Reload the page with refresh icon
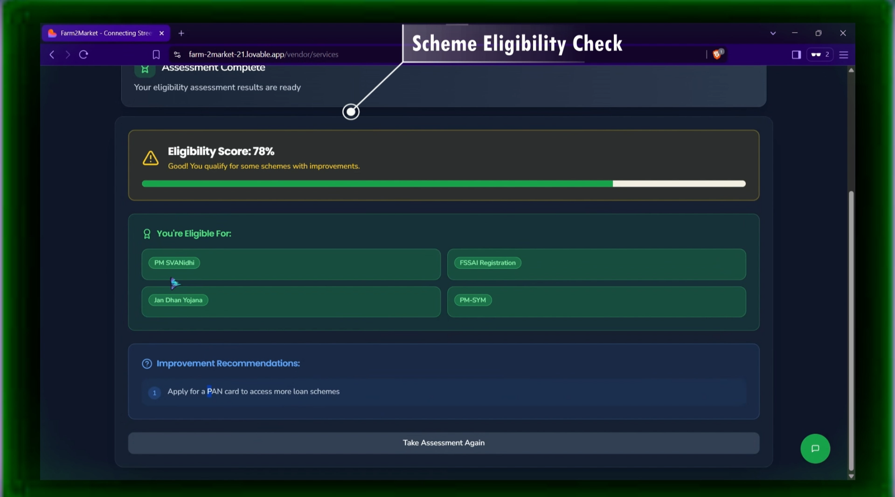This screenshot has width=895, height=497. coord(83,55)
